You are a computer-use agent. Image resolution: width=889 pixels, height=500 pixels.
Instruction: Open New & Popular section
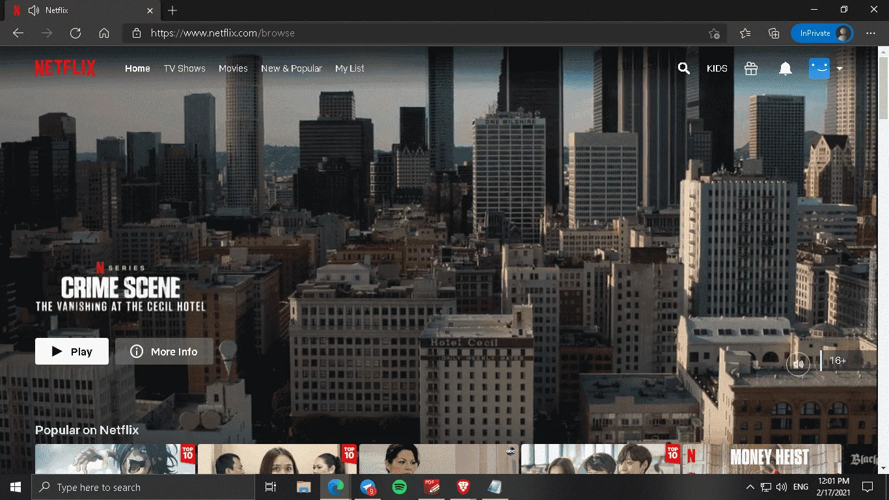(x=292, y=68)
